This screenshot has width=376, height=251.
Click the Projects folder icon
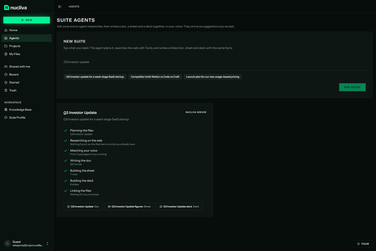tap(6, 46)
